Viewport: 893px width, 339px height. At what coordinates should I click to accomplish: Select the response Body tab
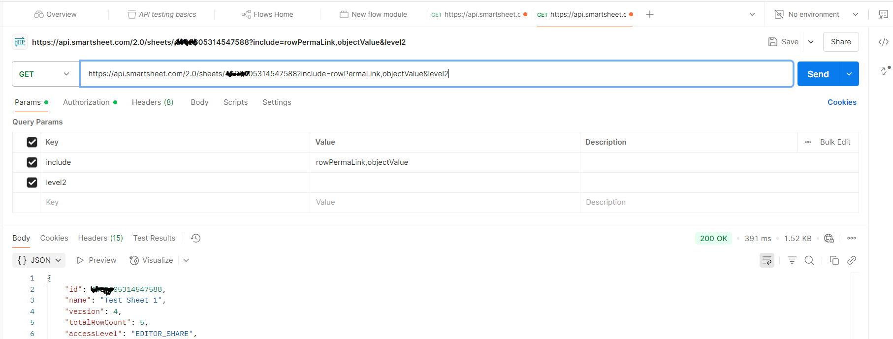point(21,238)
